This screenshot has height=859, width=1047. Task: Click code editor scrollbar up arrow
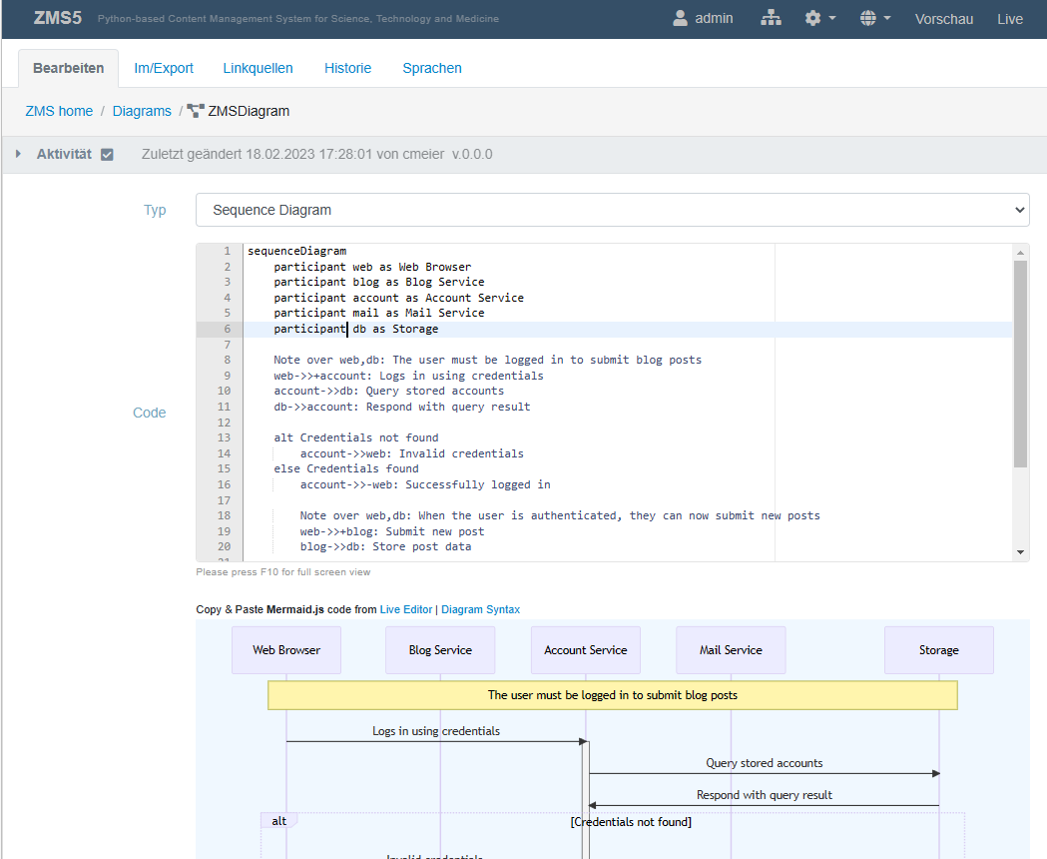click(x=1020, y=252)
